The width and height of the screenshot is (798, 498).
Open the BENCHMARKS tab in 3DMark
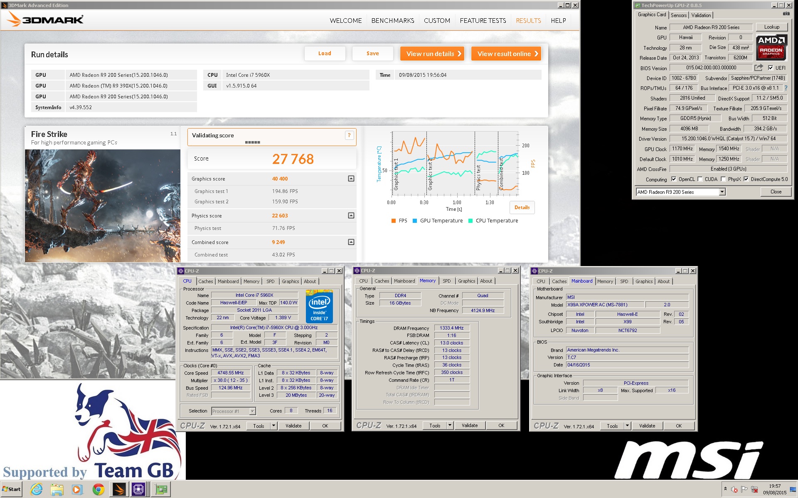[x=393, y=20]
